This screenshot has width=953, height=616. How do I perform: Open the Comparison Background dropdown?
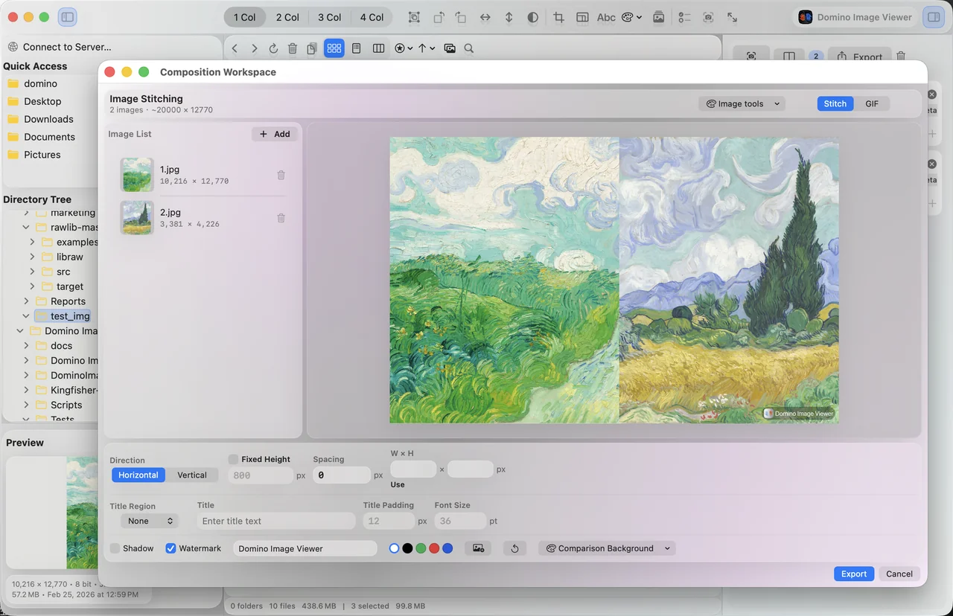(x=607, y=548)
